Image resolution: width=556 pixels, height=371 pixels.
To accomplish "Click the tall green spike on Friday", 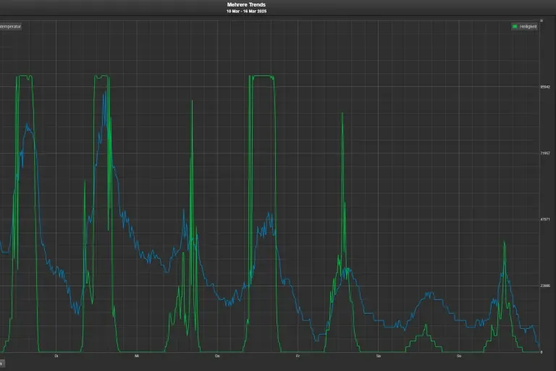I will click(x=342, y=116).
